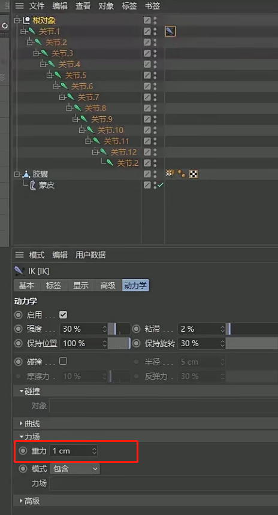Click the 保持位置 slider bar
The width and height of the screenshot is (278, 515).
[x=119, y=343]
